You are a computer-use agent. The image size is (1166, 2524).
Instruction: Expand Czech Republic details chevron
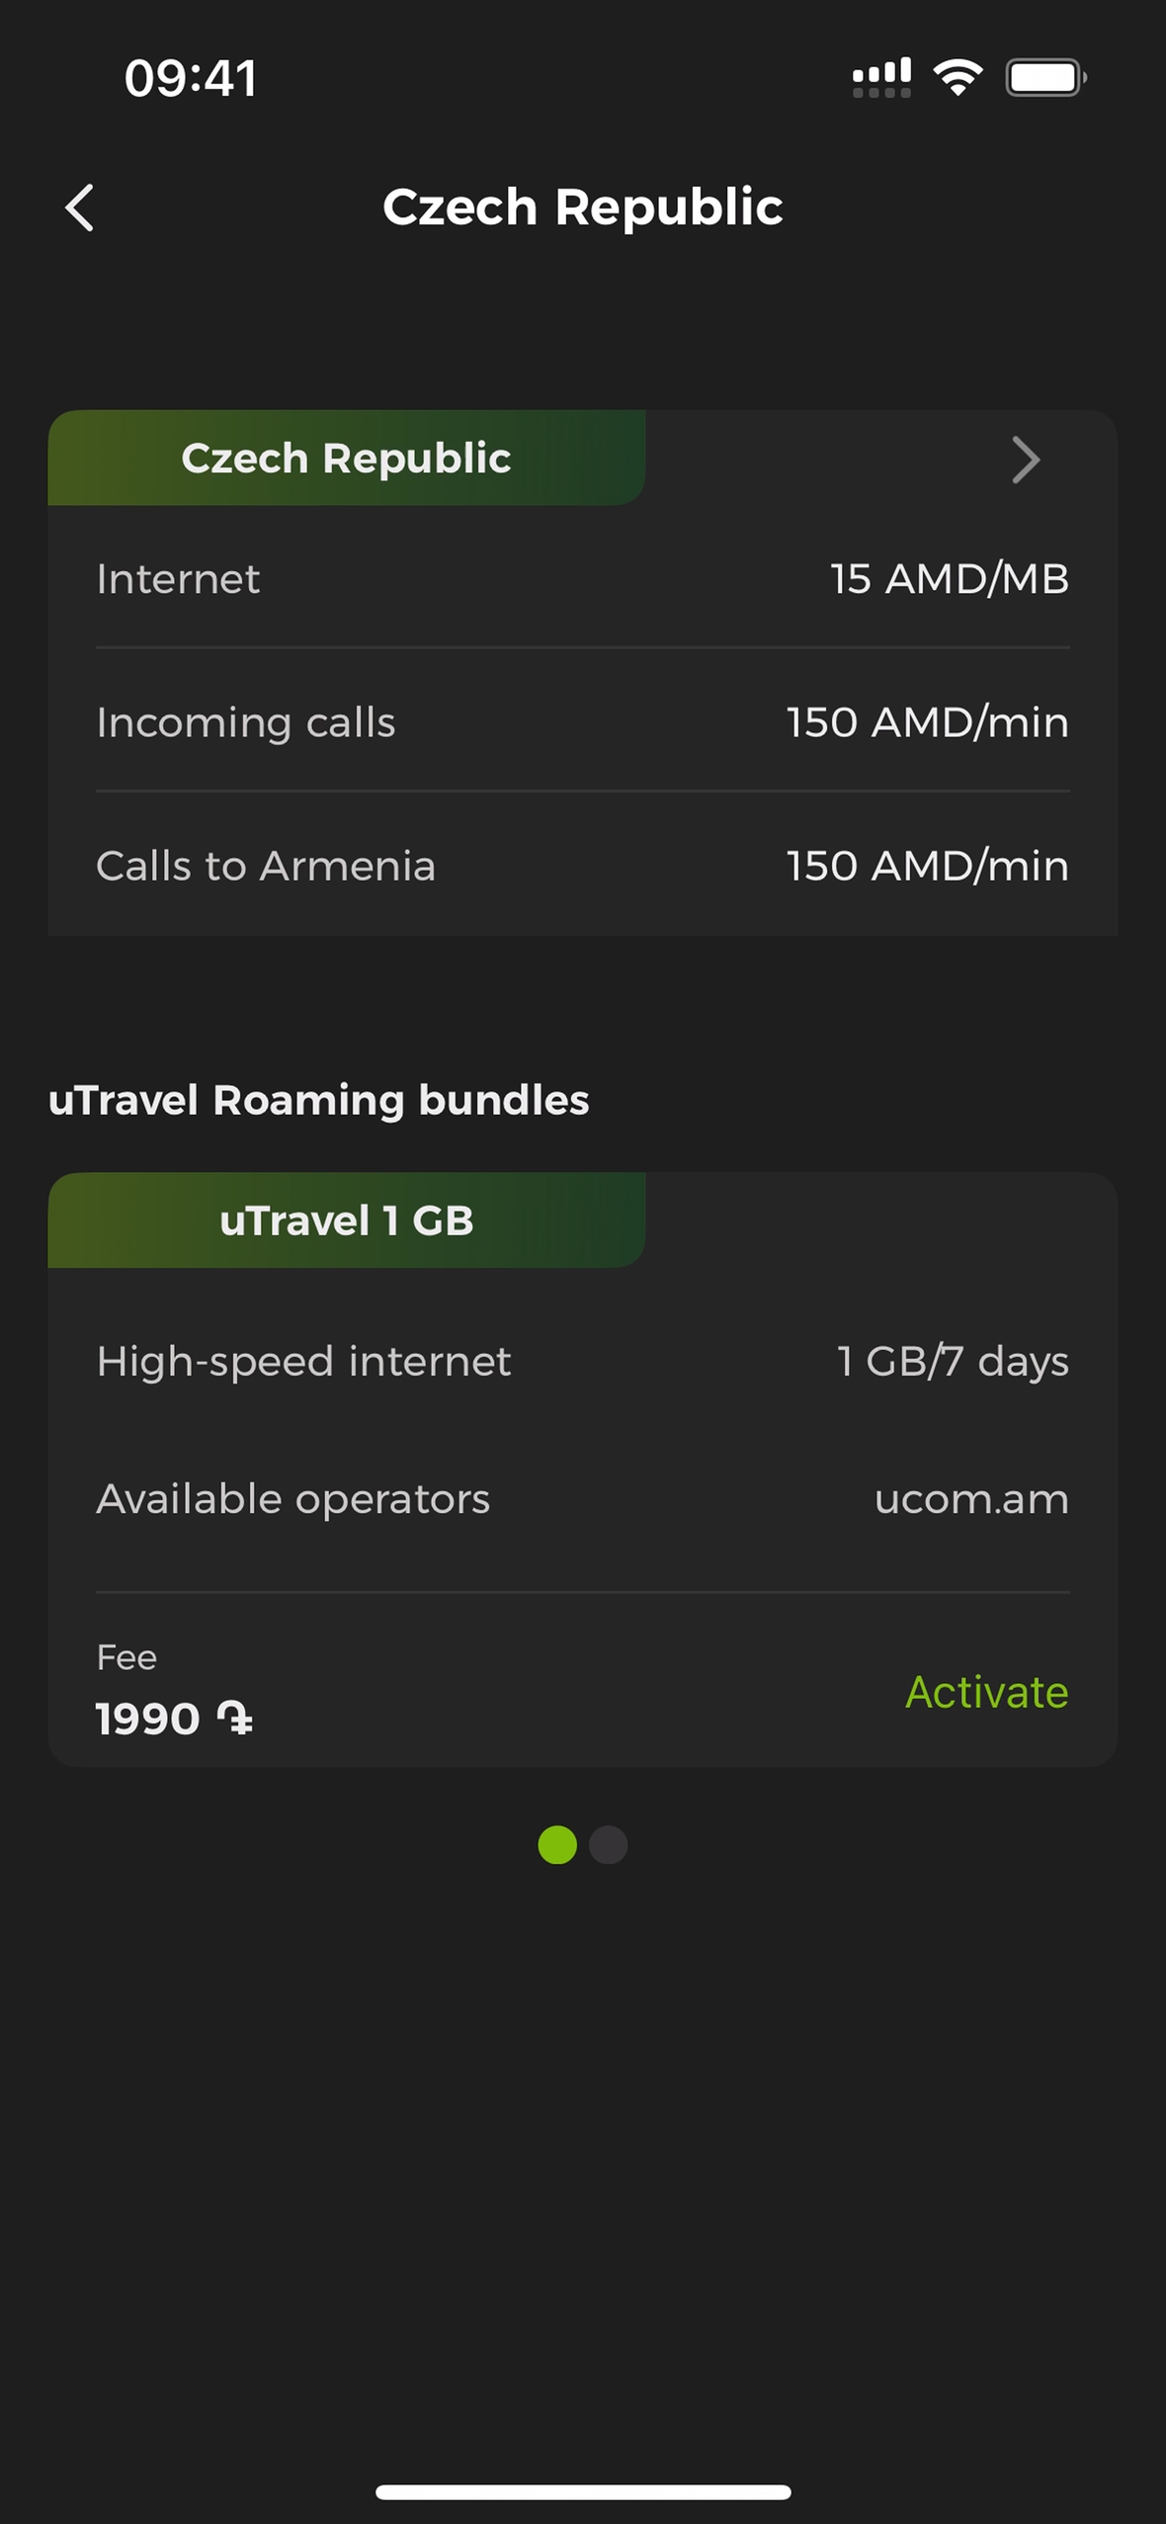[1026, 460]
